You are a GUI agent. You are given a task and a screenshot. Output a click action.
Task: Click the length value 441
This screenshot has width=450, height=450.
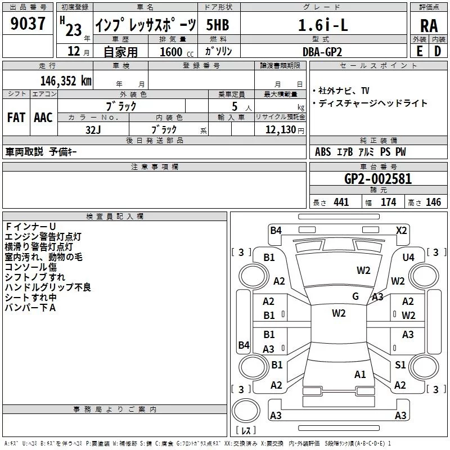coord(341,202)
